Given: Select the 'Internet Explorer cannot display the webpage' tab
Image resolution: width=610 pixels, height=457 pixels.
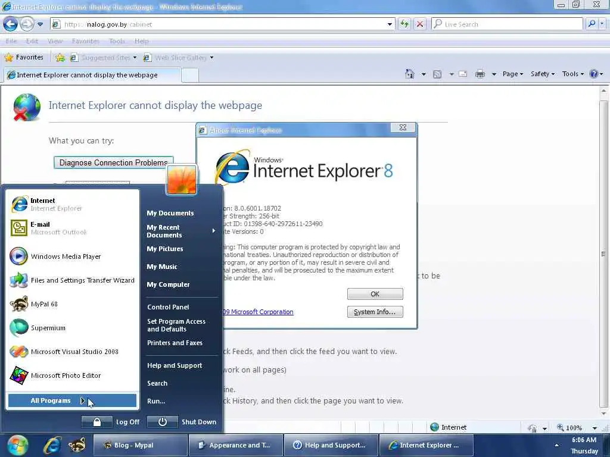Looking at the screenshot, I should (x=92, y=75).
